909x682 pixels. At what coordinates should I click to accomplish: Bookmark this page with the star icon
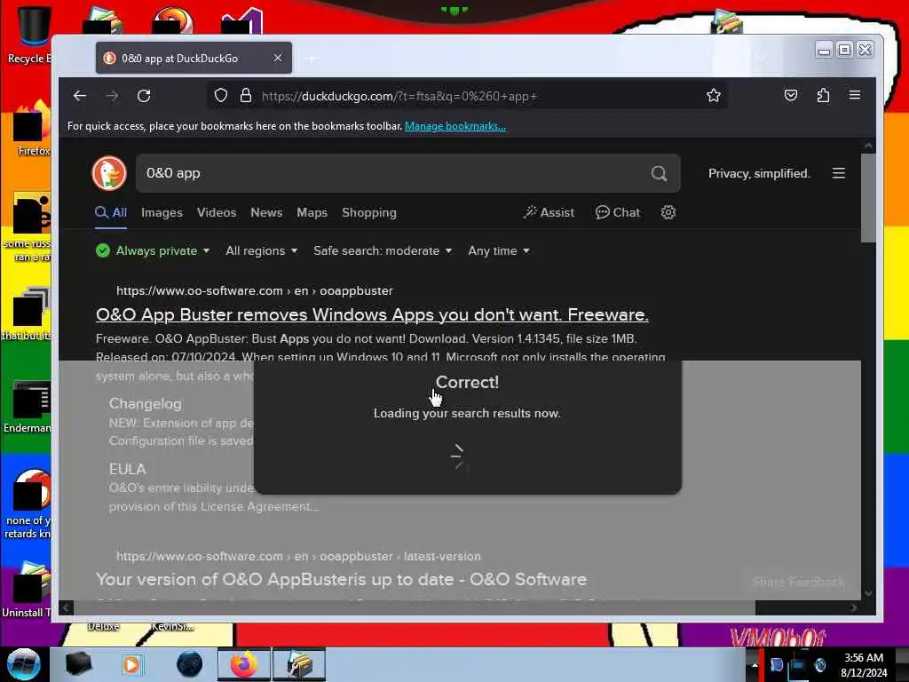pos(714,95)
